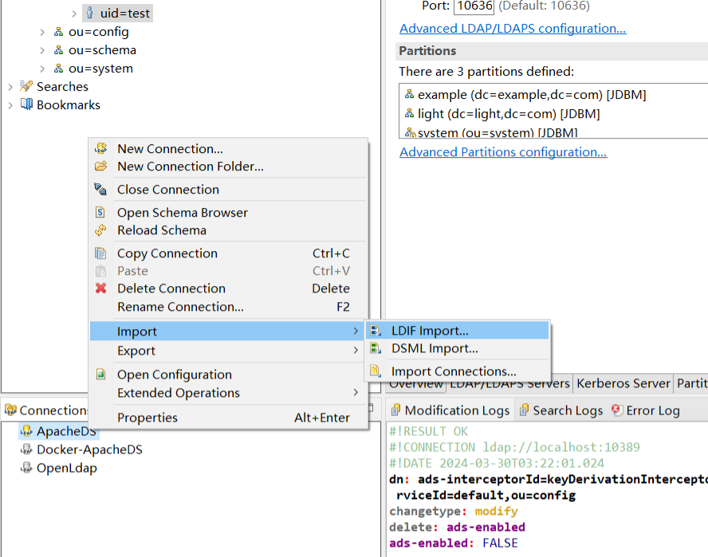Viewport: 708px width, 557px height.
Task: Click the New Connection Folder icon
Action: tap(101, 167)
